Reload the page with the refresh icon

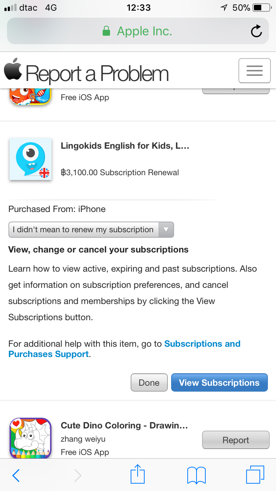pos(256,31)
